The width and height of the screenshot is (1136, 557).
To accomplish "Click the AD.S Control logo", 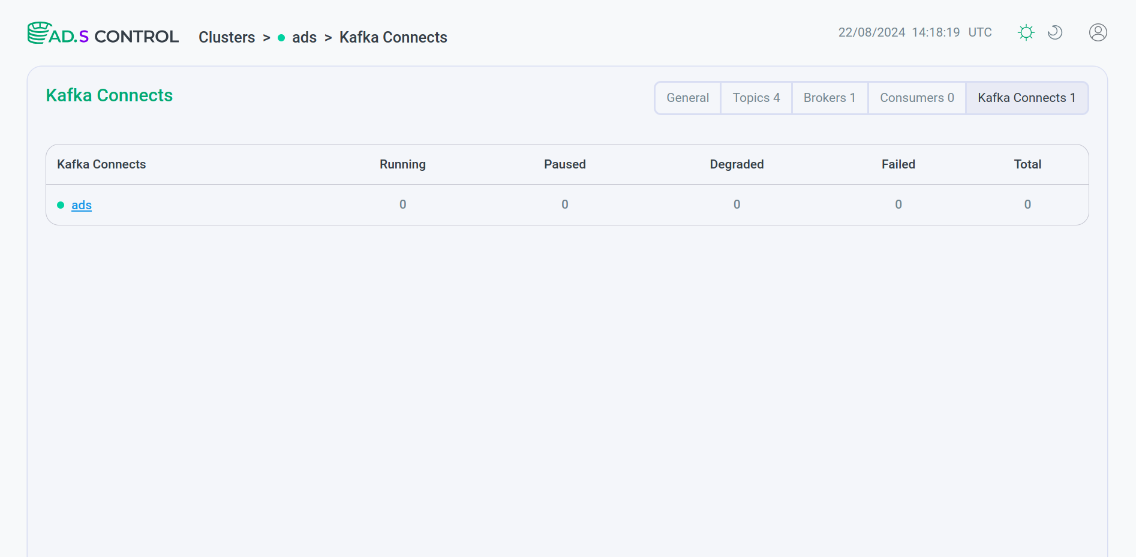I will [103, 34].
